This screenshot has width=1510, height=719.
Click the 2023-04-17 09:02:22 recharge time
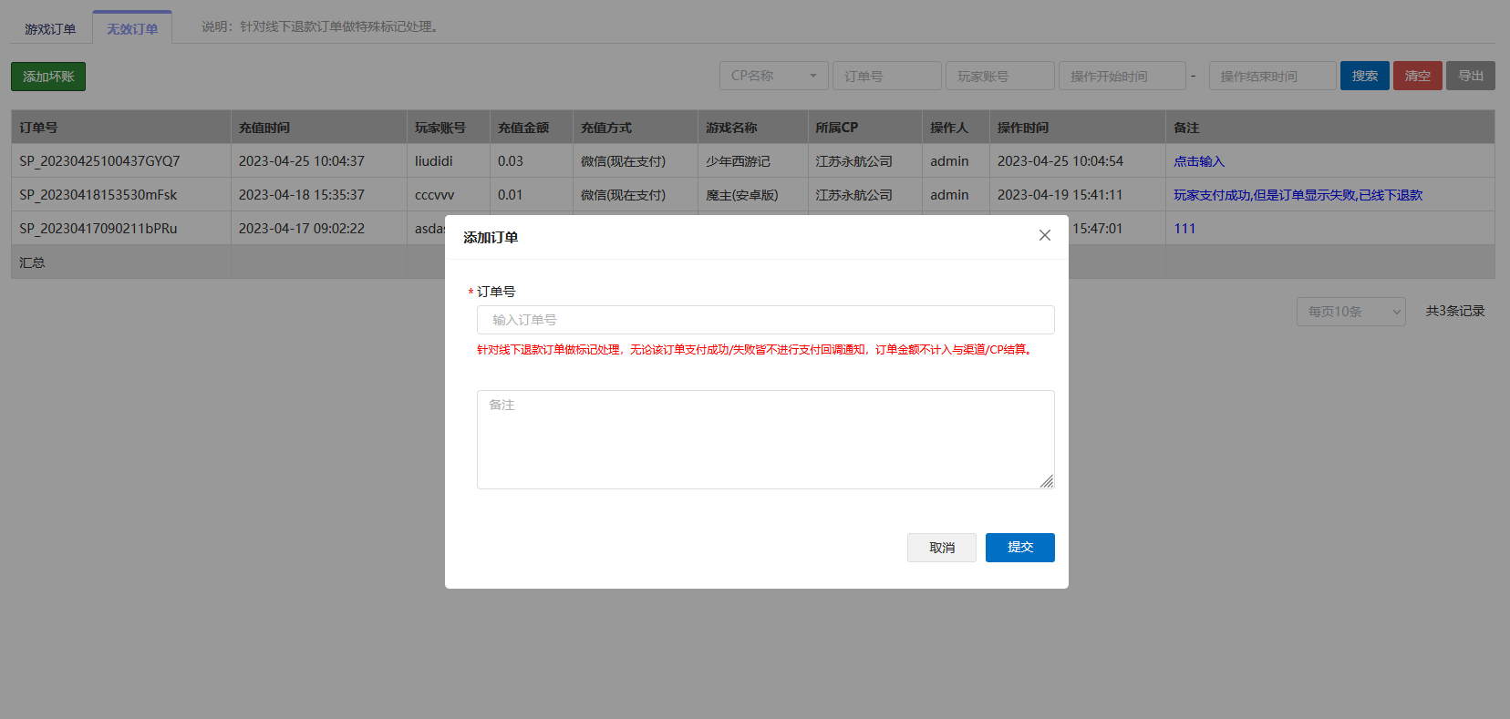click(x=302, y=229)
